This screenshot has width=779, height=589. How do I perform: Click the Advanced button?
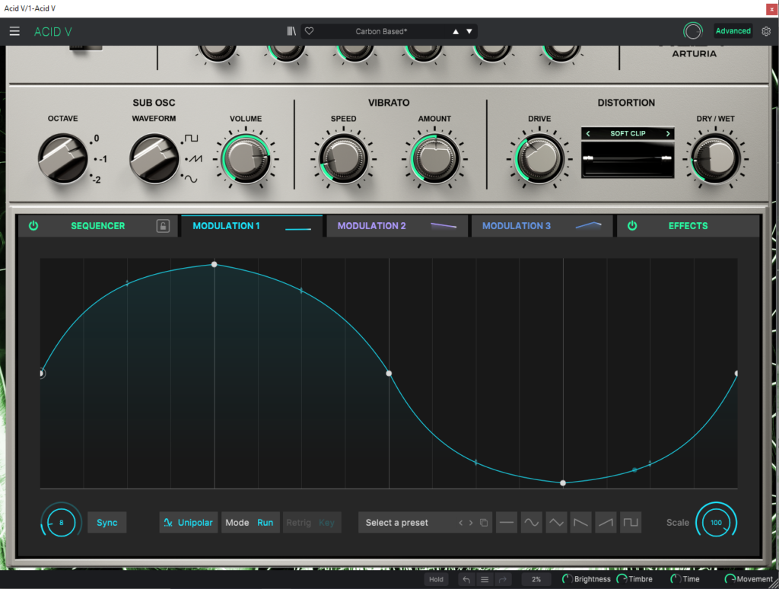click(733, 31)
